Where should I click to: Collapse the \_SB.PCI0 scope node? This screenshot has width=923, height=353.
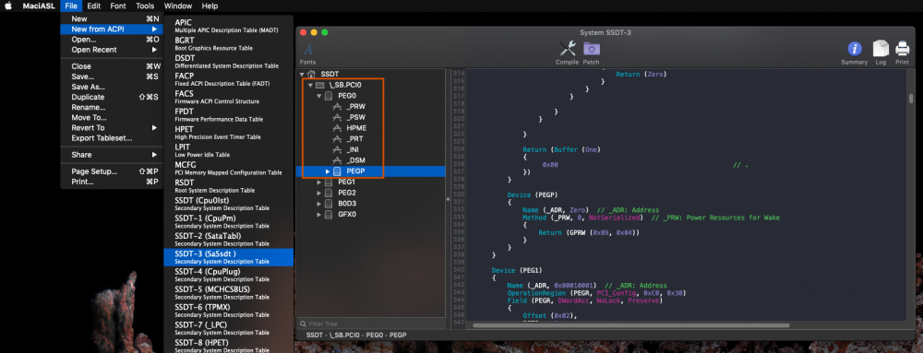point(310,85)
